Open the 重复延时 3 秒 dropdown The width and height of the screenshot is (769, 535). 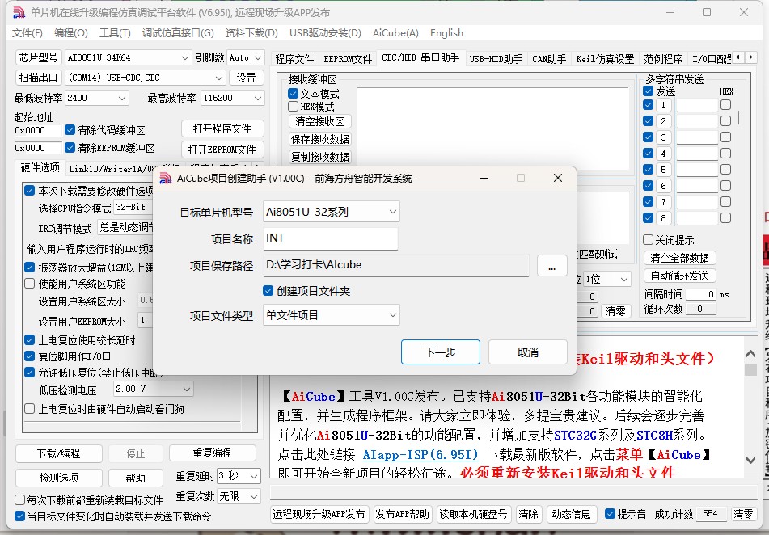point(254,476)
